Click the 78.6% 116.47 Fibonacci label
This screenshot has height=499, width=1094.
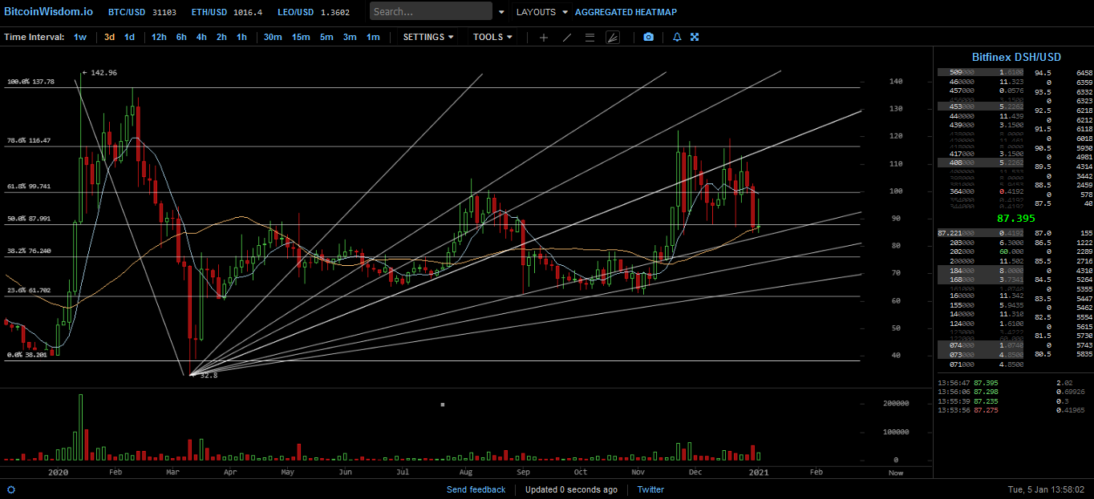pos(29,140)
